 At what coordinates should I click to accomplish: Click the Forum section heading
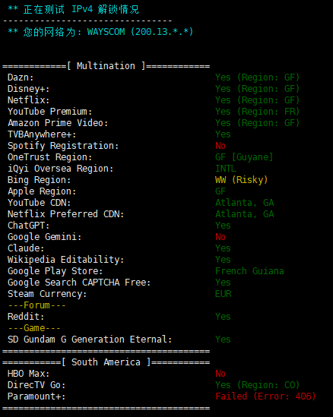click(x=36, y=305)
